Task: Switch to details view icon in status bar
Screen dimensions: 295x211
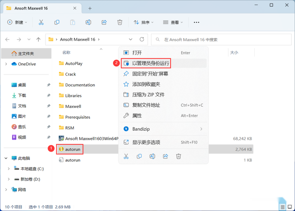Action: coord(283,207)
